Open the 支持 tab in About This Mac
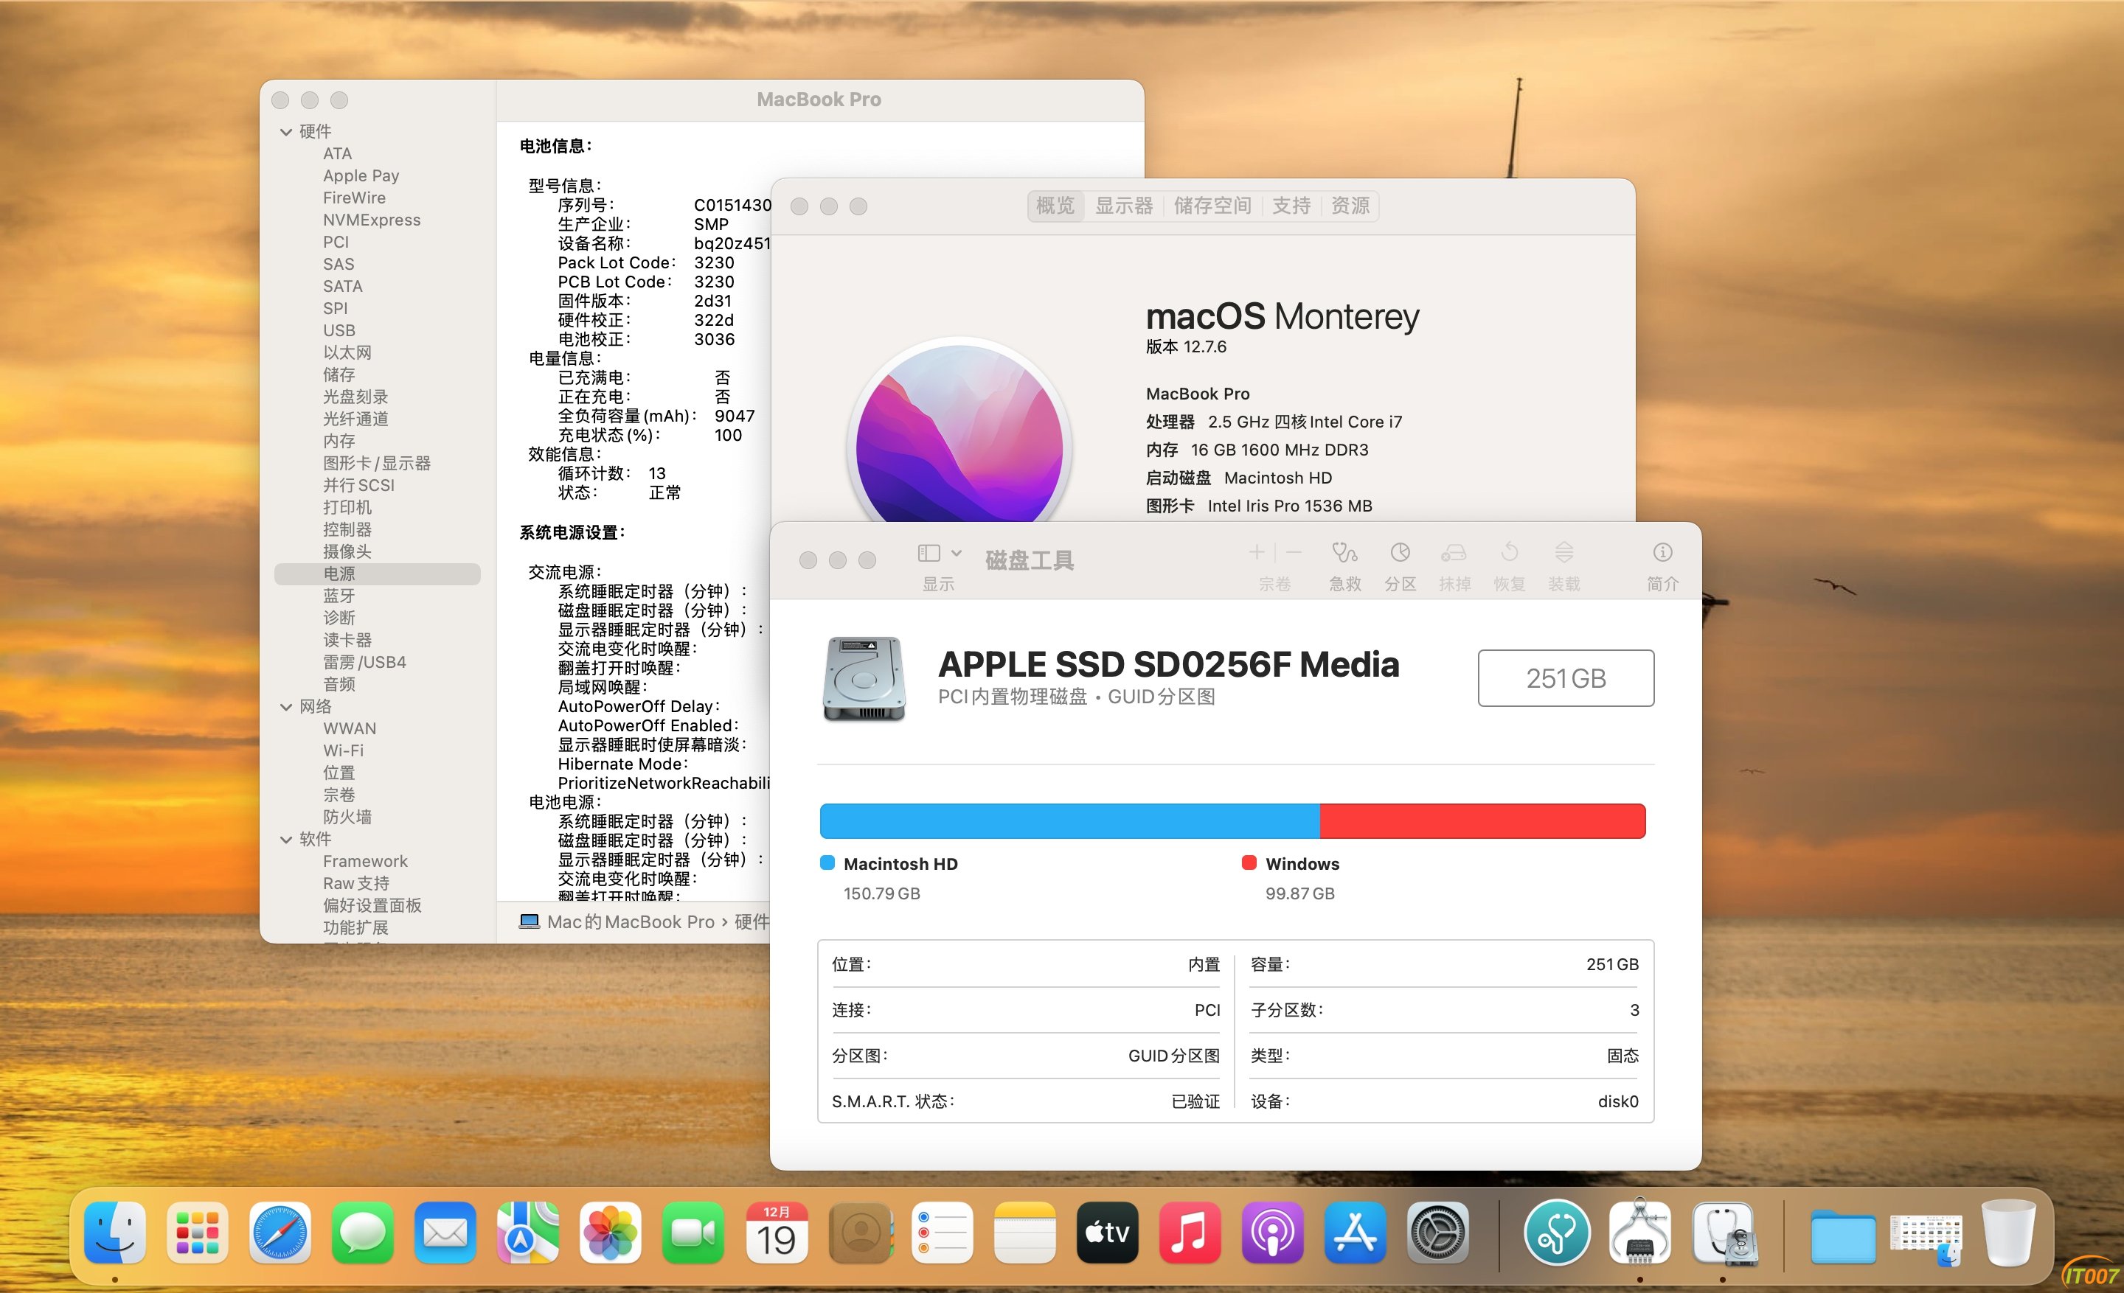This screenshot has width=2124, height=1293. click(x=1291, y=206)
